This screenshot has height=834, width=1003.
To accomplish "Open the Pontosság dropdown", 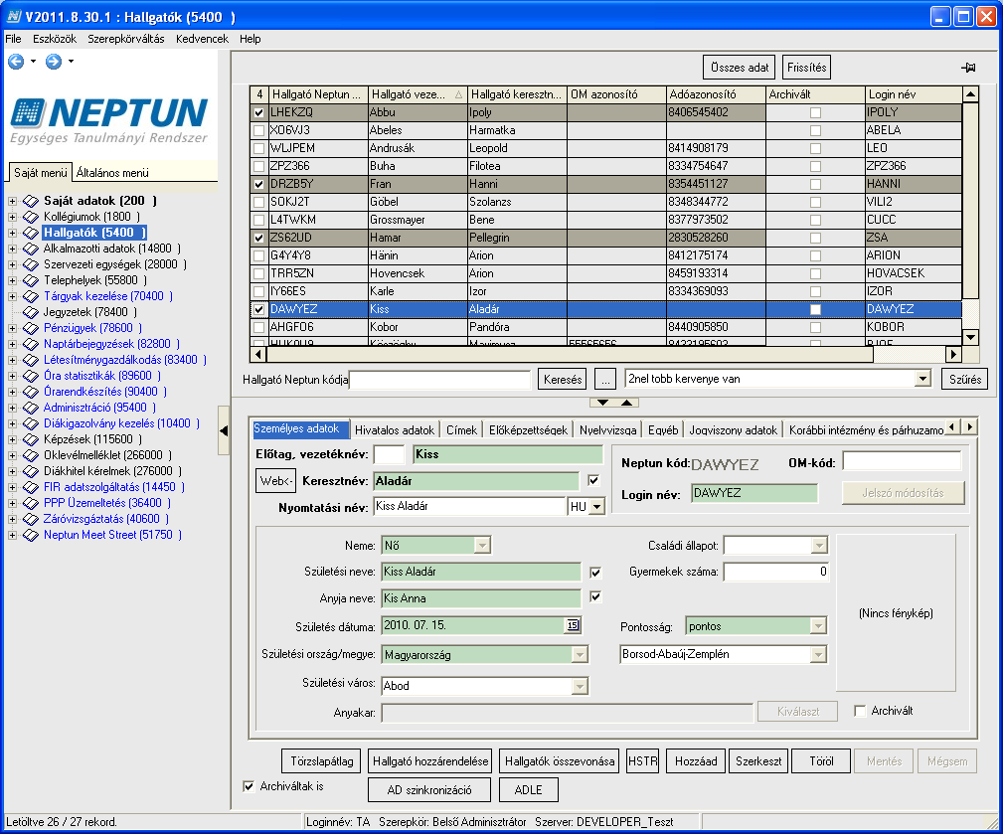I will 818,625.
